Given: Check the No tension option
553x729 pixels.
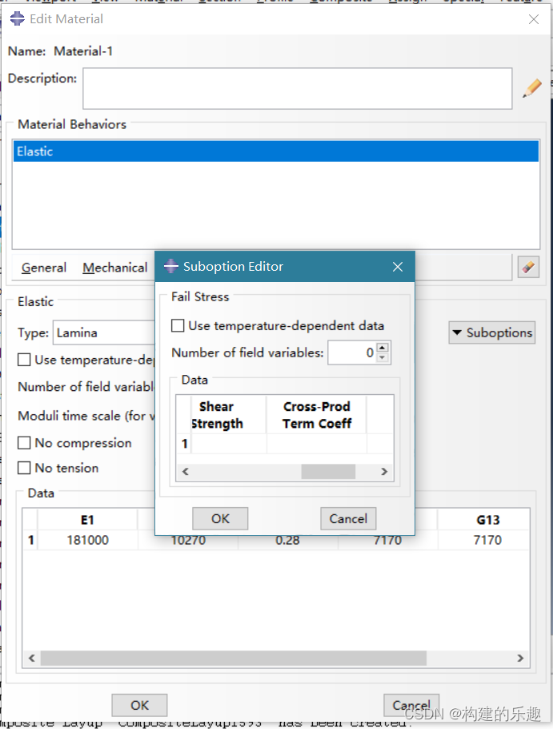Looking at the screenshot, I should [25, 468].
